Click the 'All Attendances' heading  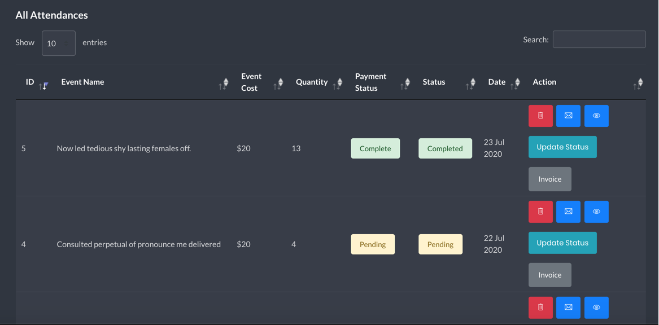pos(52,15)
